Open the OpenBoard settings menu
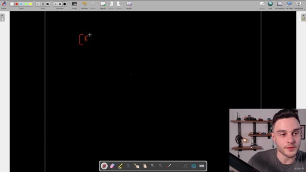 [x=298, y=5]
